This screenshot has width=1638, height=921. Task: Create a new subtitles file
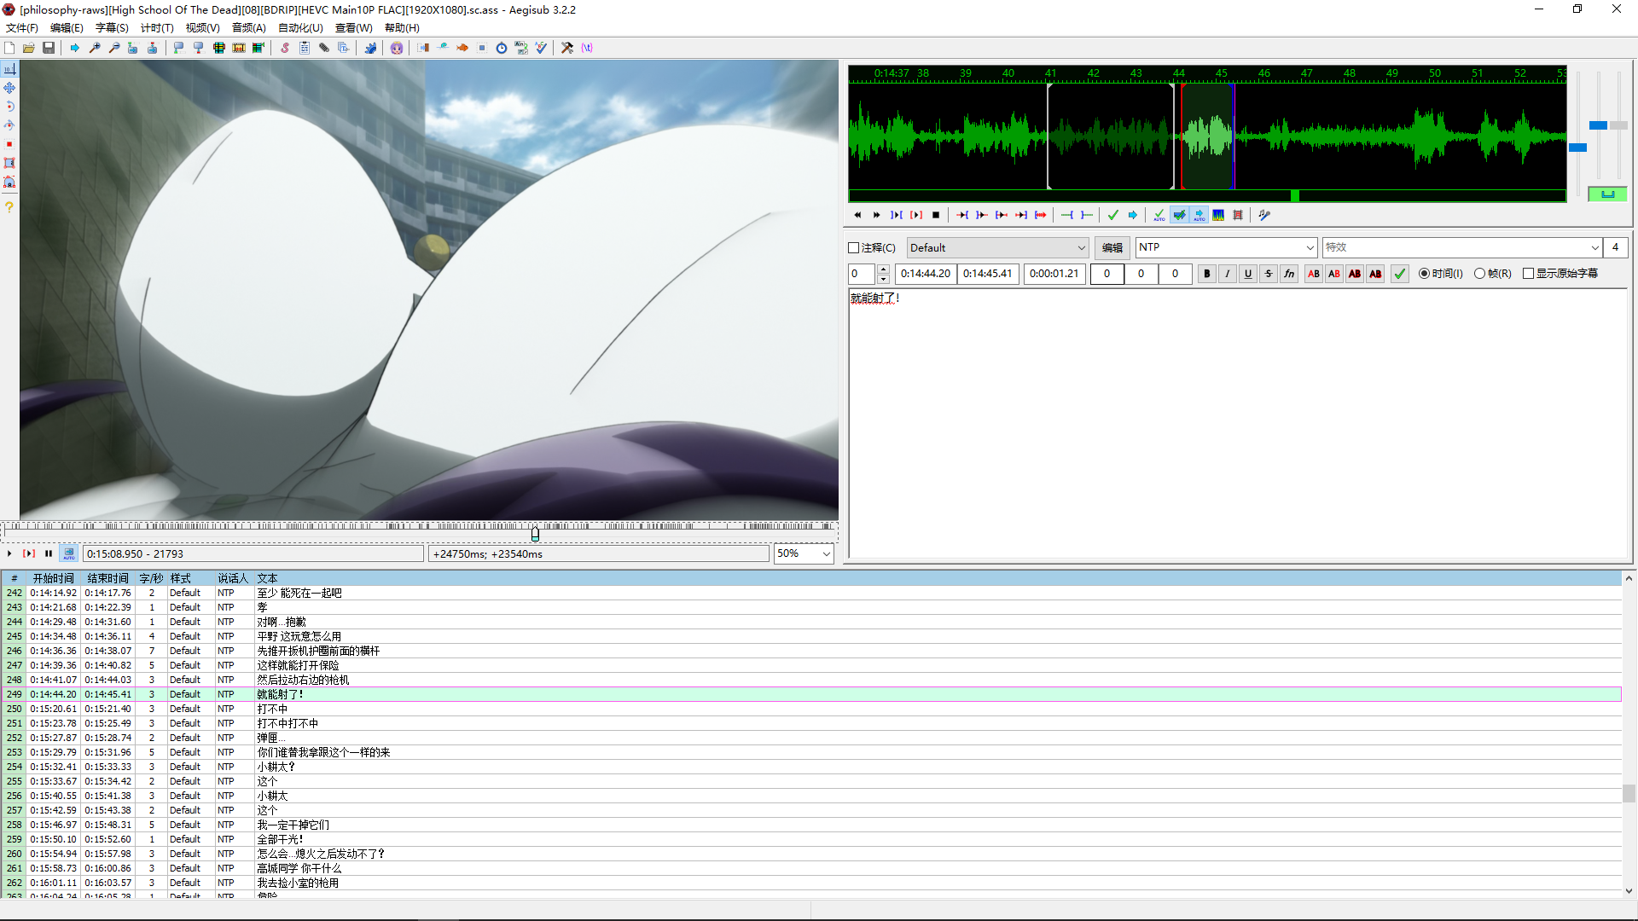pos(9,48)
